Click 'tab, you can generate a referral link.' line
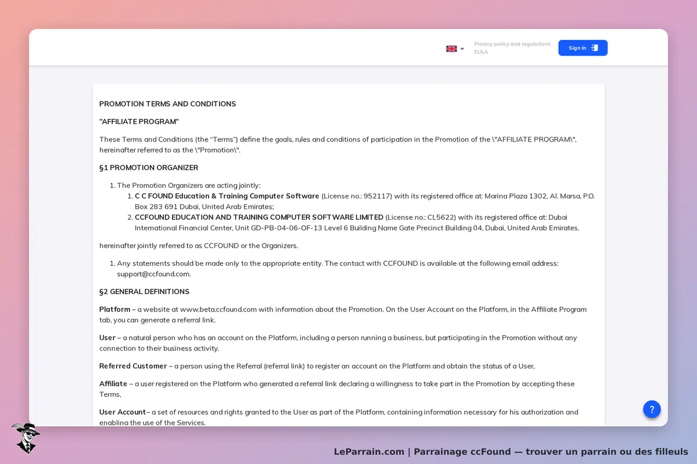 coord(157,320)
